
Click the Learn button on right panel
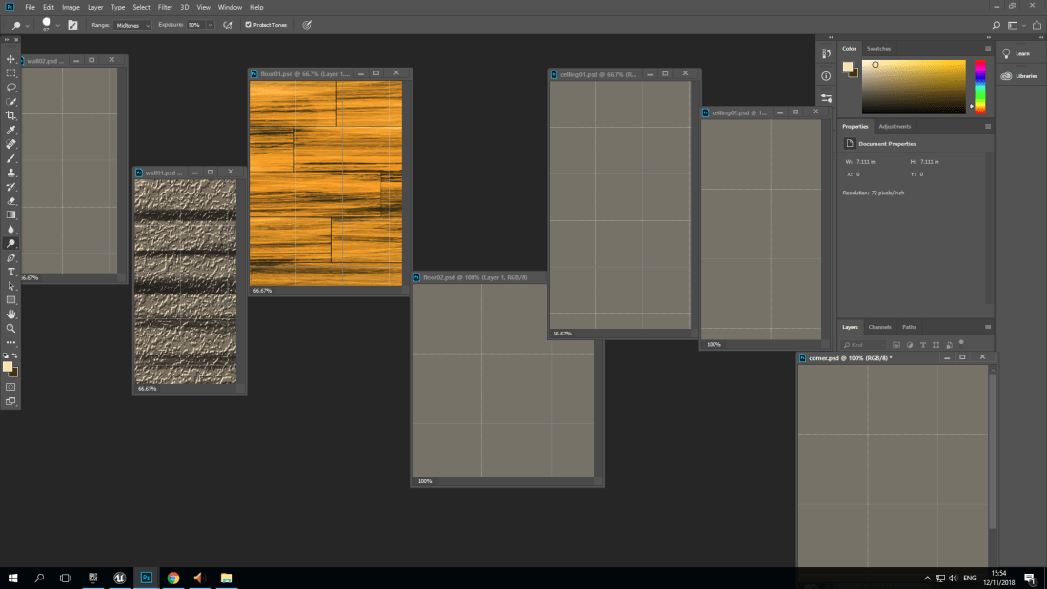point(1017,53)
